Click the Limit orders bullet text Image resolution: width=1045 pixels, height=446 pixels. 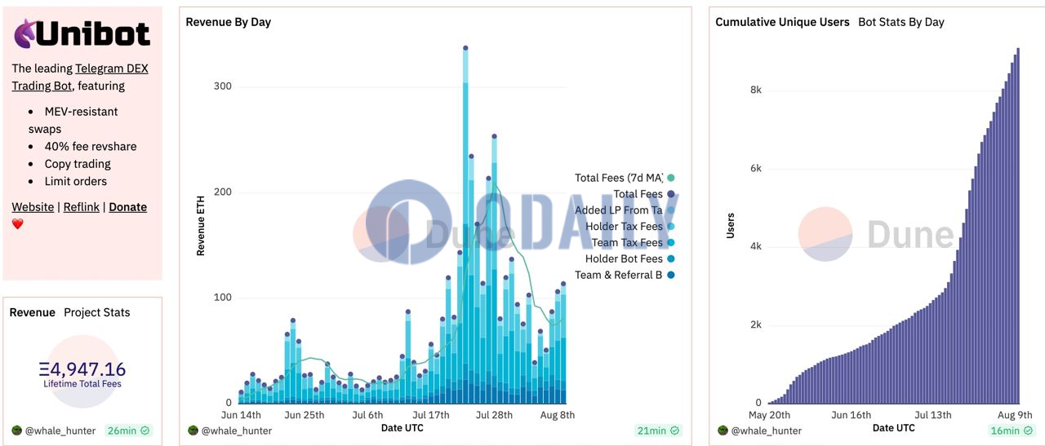coord(76,181)
